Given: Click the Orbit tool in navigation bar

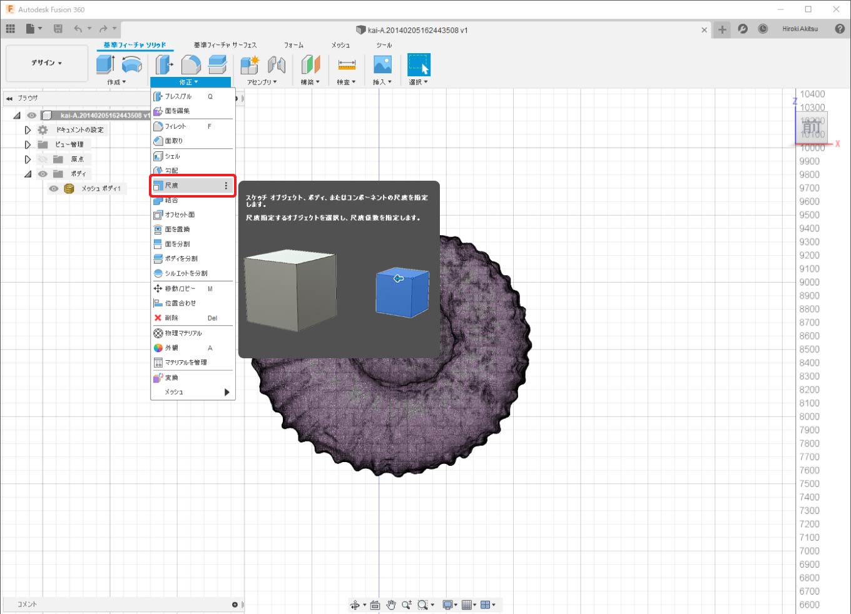Looking at the screenshot, I should click(355, 605).
